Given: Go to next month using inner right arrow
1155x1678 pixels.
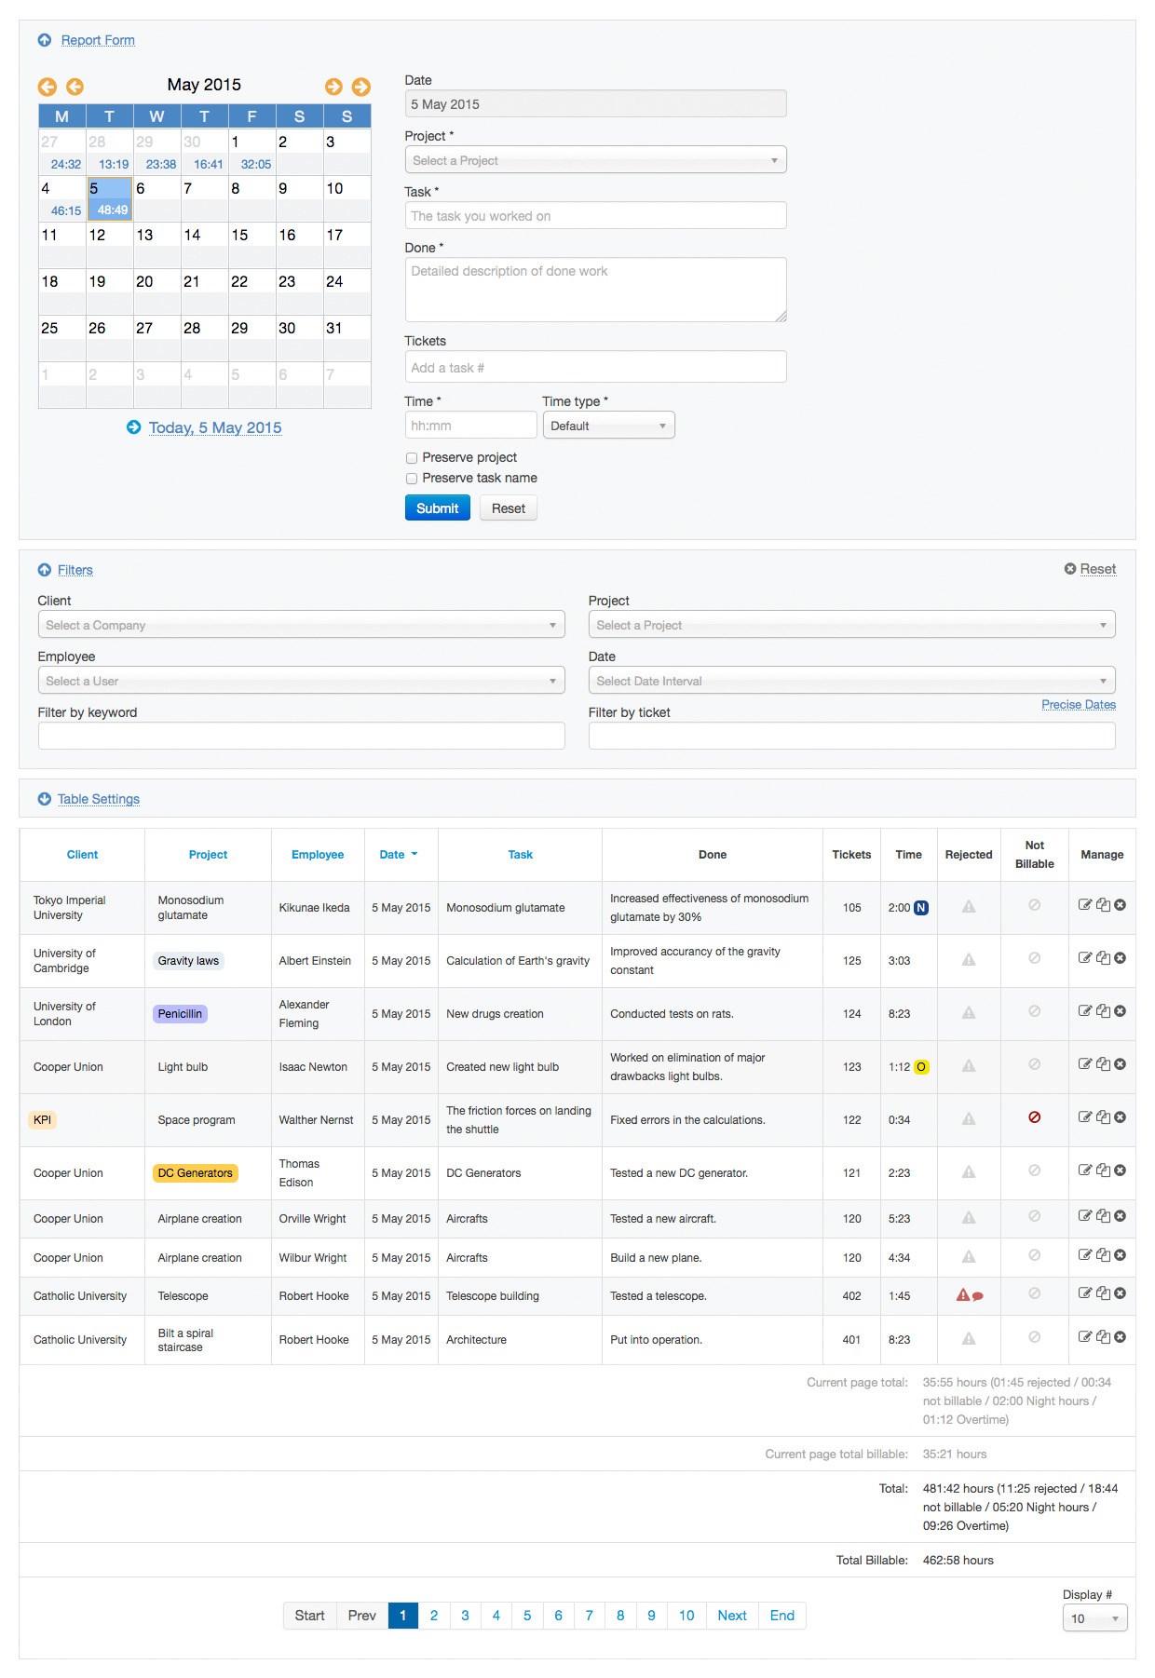Looking at the screenshot, I should tap(333, 87).
